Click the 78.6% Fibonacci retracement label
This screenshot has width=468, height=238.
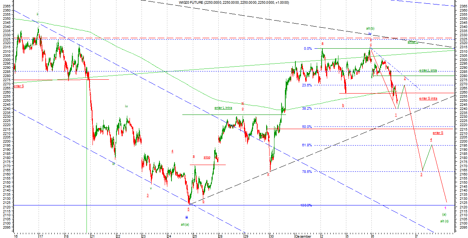coord(307,172)
